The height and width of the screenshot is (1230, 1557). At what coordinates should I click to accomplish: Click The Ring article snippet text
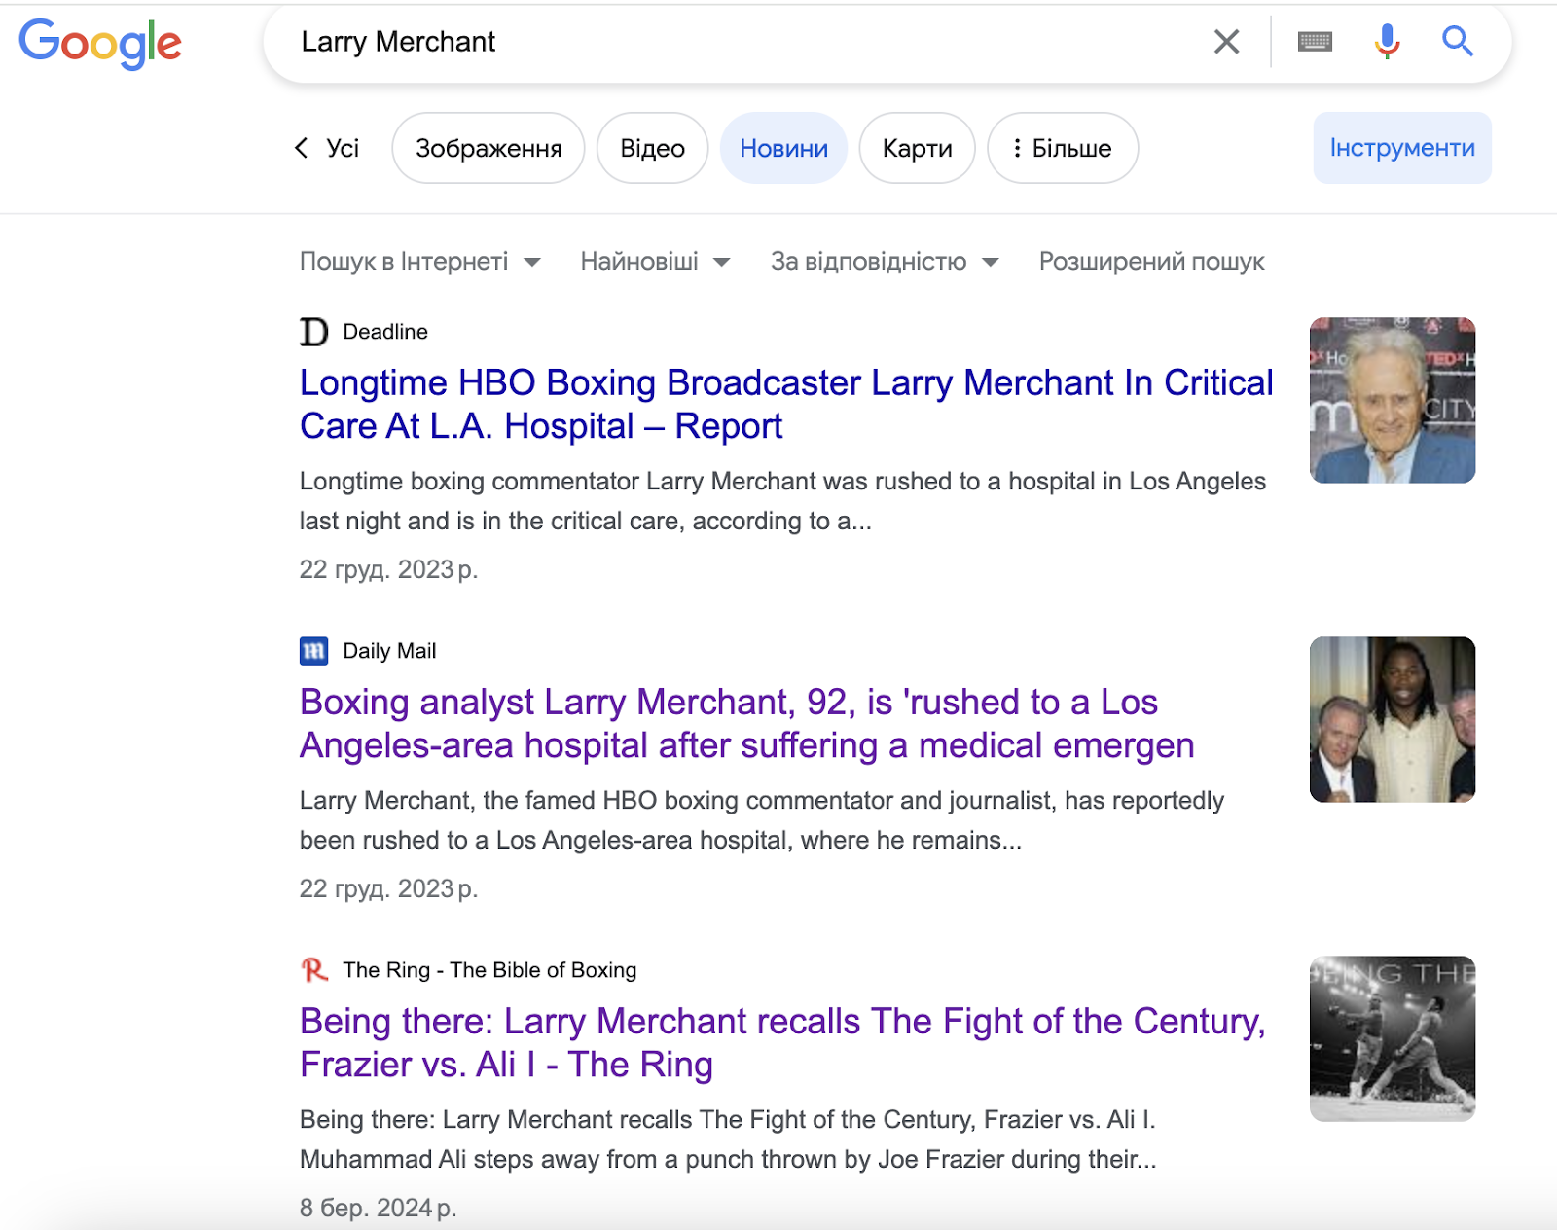pyautogui.click(x=728, y=1140)
